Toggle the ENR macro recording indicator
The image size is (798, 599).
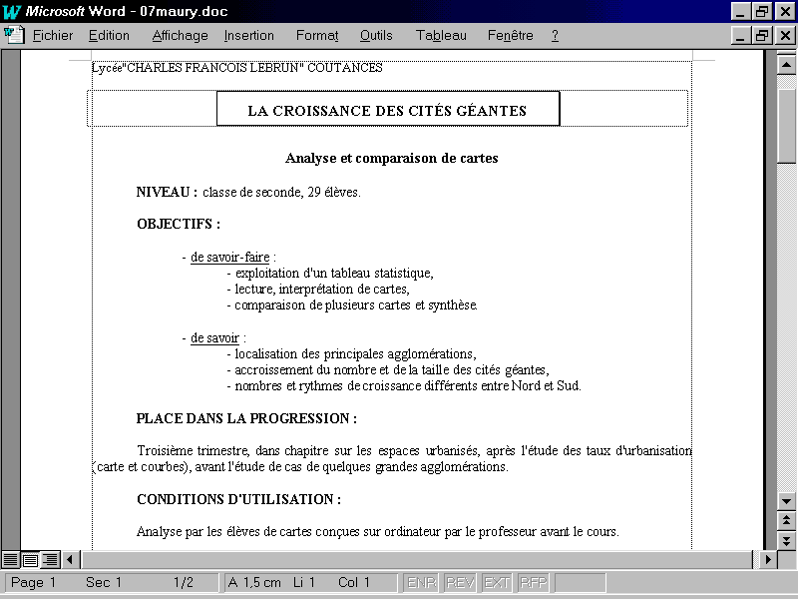pos(421,583)
